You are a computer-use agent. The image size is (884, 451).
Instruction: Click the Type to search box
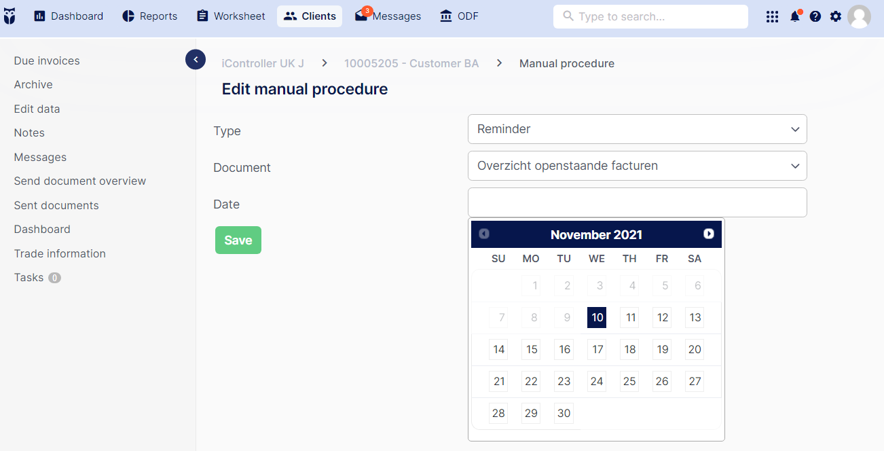tap(650, 16)
